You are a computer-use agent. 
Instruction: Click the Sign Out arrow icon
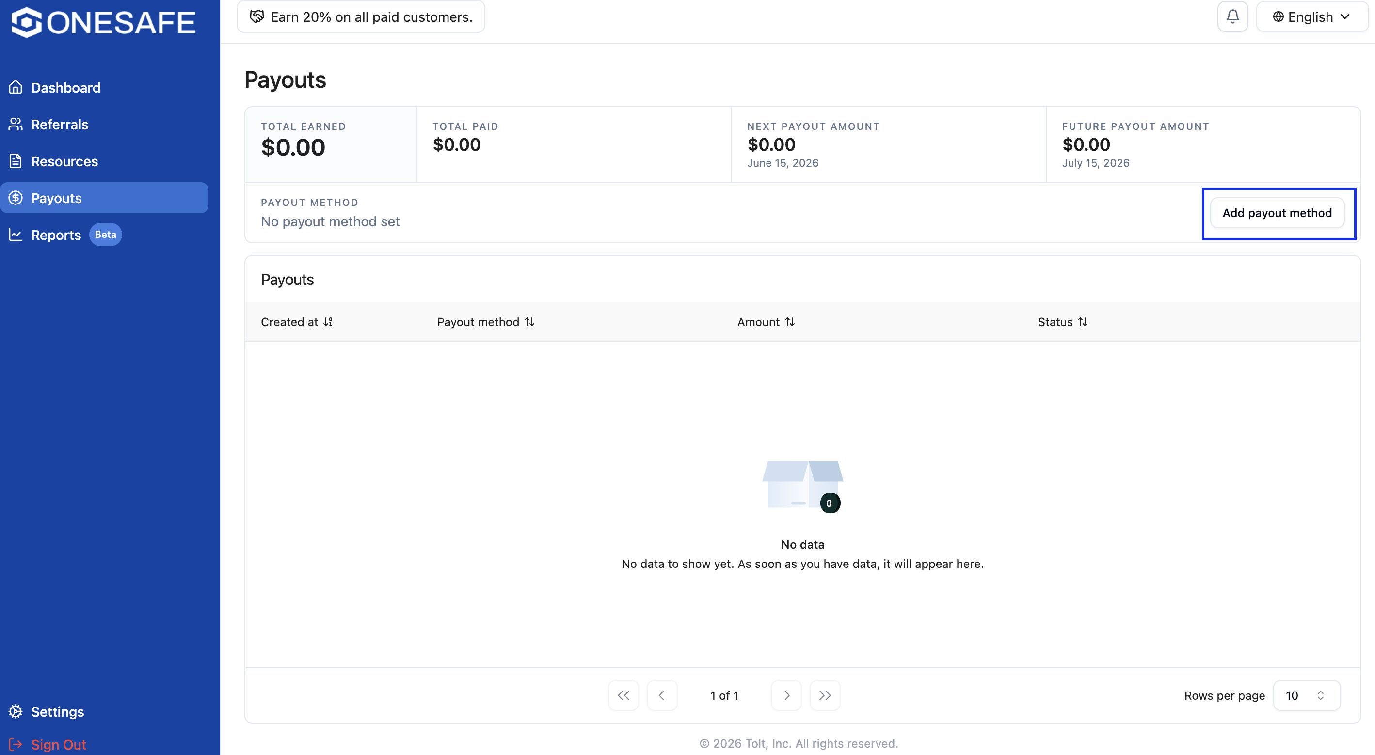[16, 744]
